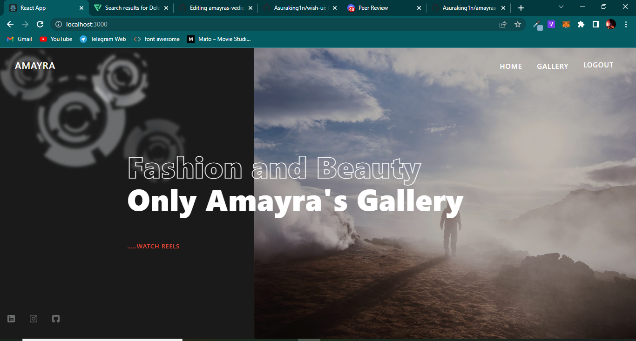The height and width of the screenshot is (341, 636).
Task: Close the Search results tab
Action: tap(166, 8)
